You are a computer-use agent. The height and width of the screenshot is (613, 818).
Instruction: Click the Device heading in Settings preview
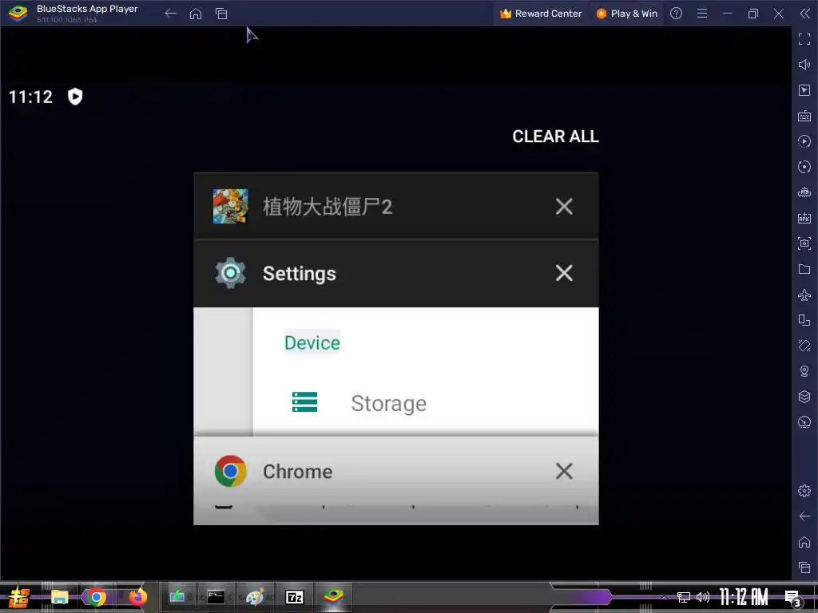pos(312,342)
